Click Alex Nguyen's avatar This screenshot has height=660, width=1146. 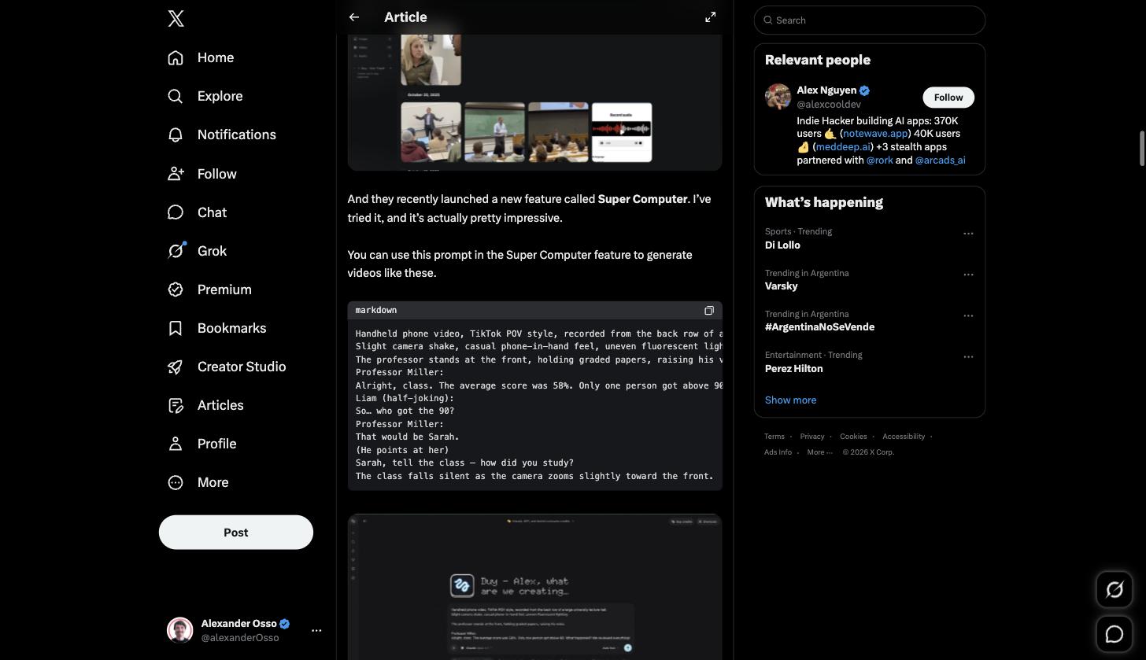[778, 97]
